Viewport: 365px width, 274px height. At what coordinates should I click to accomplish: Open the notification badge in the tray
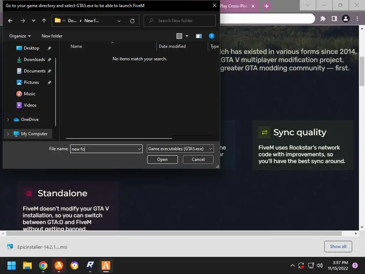tap(355, 265)
